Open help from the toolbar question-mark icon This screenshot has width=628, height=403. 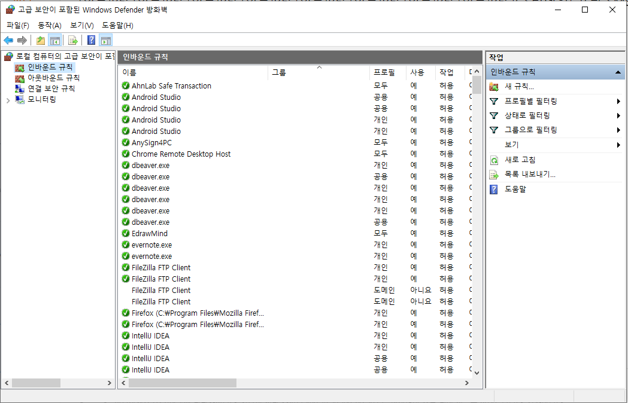pyautogui.click(x=92, y=40)
